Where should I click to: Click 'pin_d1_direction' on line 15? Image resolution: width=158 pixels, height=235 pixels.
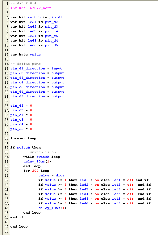point(28,69)
